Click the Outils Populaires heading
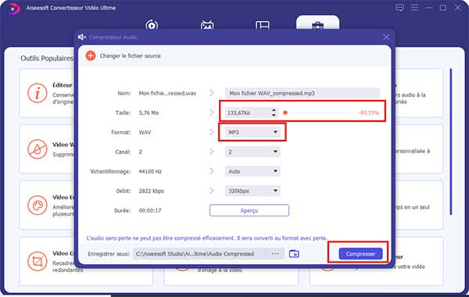This screenshot has height=297, width=469. pos(47,58)
